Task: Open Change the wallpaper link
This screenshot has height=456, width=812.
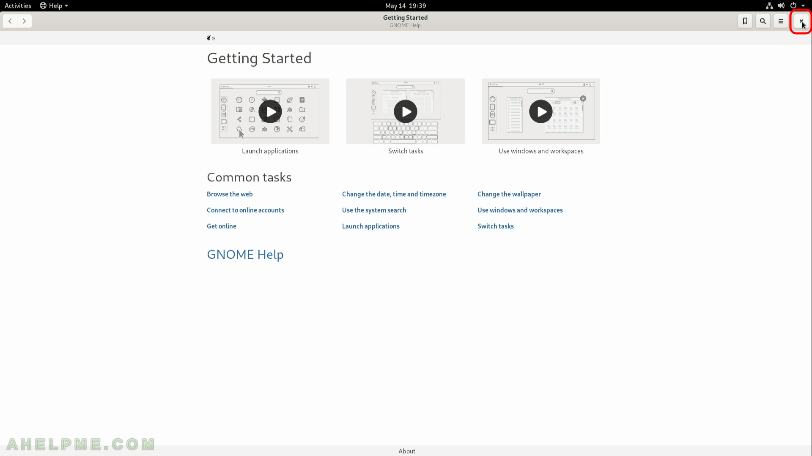Action: tap(509, 194)
